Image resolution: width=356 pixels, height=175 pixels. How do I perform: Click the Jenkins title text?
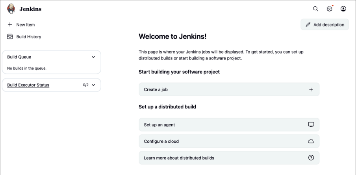tap(30, 9)
